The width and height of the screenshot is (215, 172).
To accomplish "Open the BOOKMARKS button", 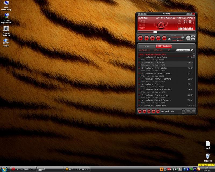I will click(183, 50).
